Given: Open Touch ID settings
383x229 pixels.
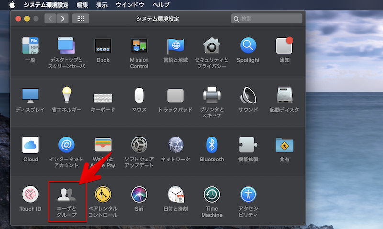Looking at the screenshot, I should click(x=30, y=195).
